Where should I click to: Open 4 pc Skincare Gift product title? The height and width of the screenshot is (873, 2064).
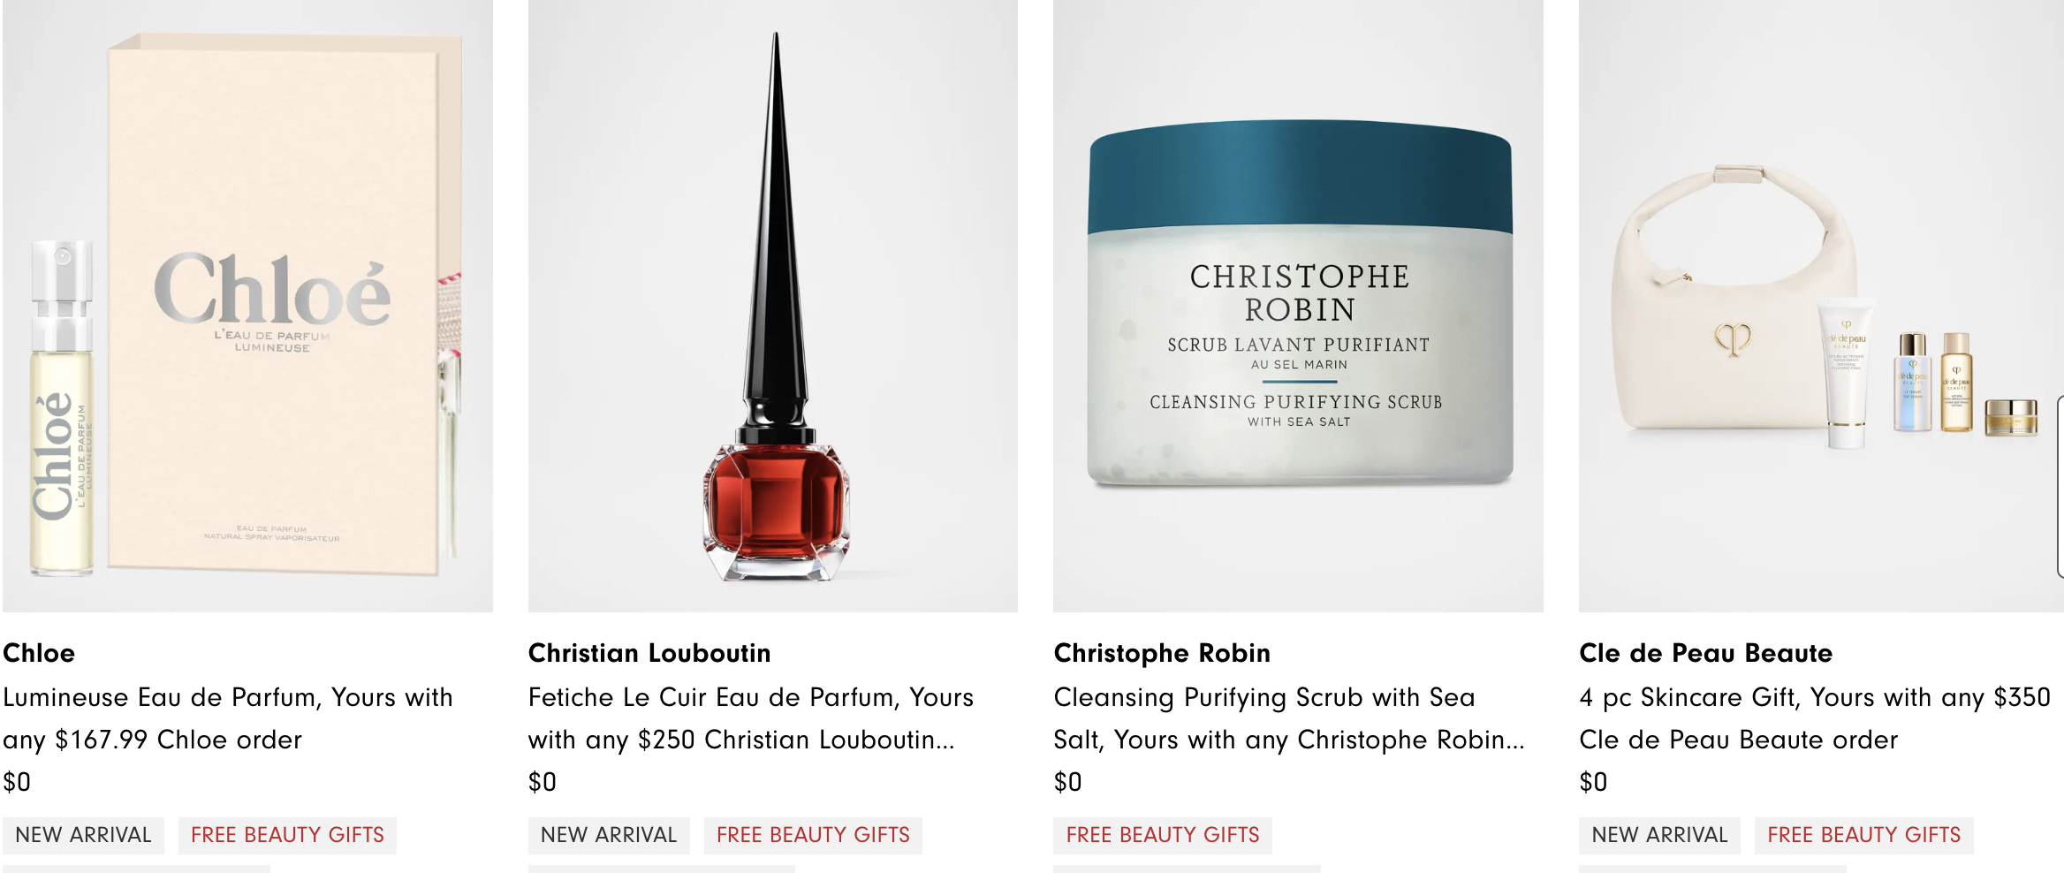pyautogui.click(x=1815, y=718)
